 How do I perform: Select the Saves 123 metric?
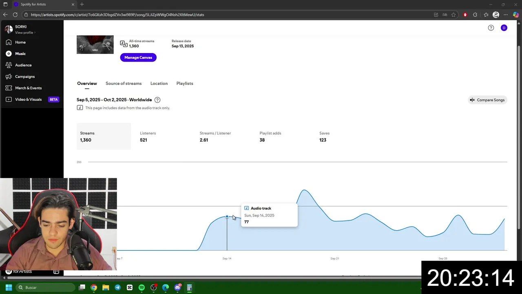[x=324, y=136]
